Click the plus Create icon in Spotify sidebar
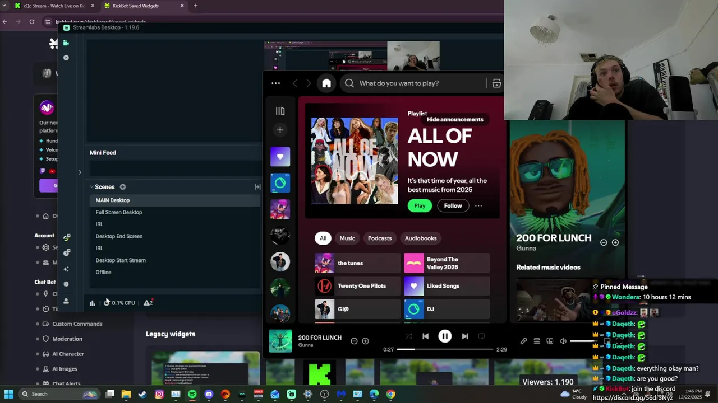Screen dimensions: 718x403 (x=280, y=130)
